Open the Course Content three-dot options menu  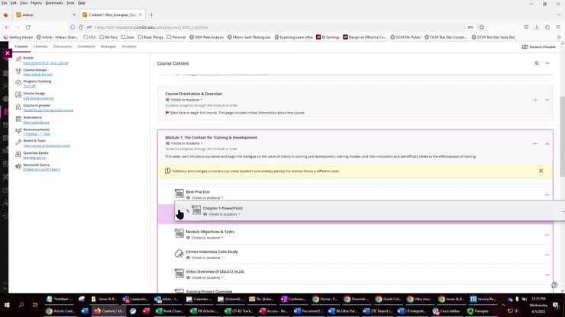(x=547, y=63)
